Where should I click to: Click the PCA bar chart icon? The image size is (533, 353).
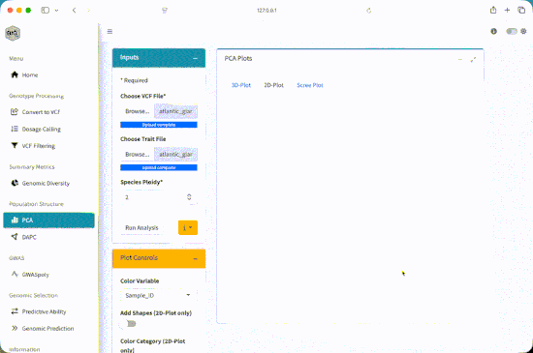coord(15,221)
